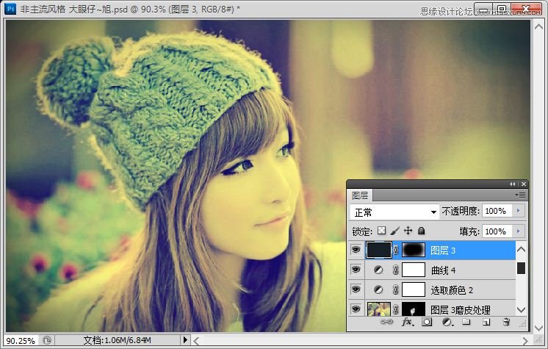Hide the 图层 3 layer
The image size is (548, 349).
click(356, 251)
